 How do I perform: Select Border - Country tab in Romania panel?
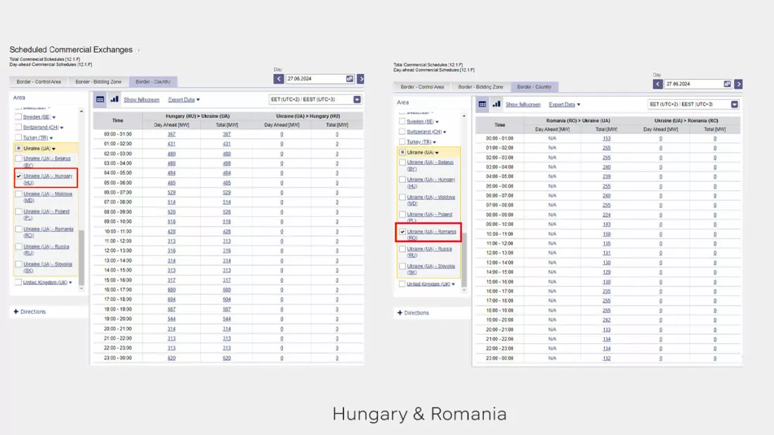click(534, 87)
